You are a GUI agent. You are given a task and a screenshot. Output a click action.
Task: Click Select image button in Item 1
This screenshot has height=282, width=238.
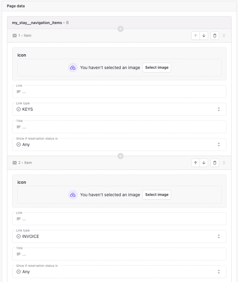point(157,68)
